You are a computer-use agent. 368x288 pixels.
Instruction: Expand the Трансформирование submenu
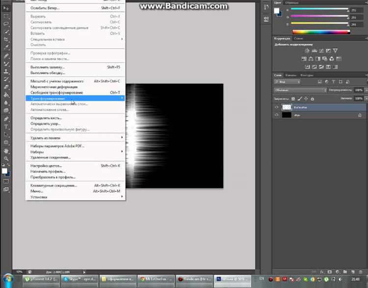point(75,98)
